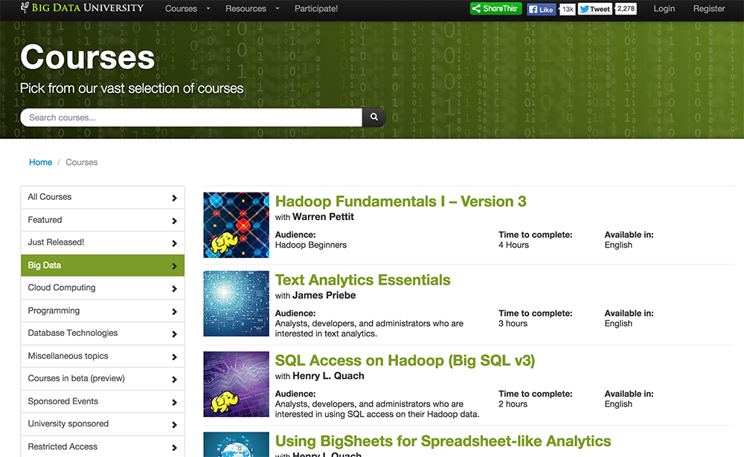
Task: Click instructor name James Priebe
Action: (x=324, y=295)
